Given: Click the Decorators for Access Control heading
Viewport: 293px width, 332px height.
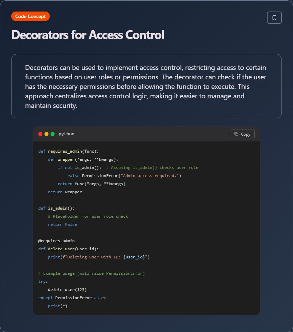Looking at the screenshot, I should pyautogui.click(x=87, y=35).
